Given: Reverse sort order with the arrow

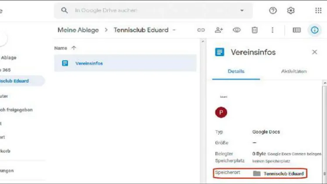Looking at the screenshot, I should (x=74, y=48).
